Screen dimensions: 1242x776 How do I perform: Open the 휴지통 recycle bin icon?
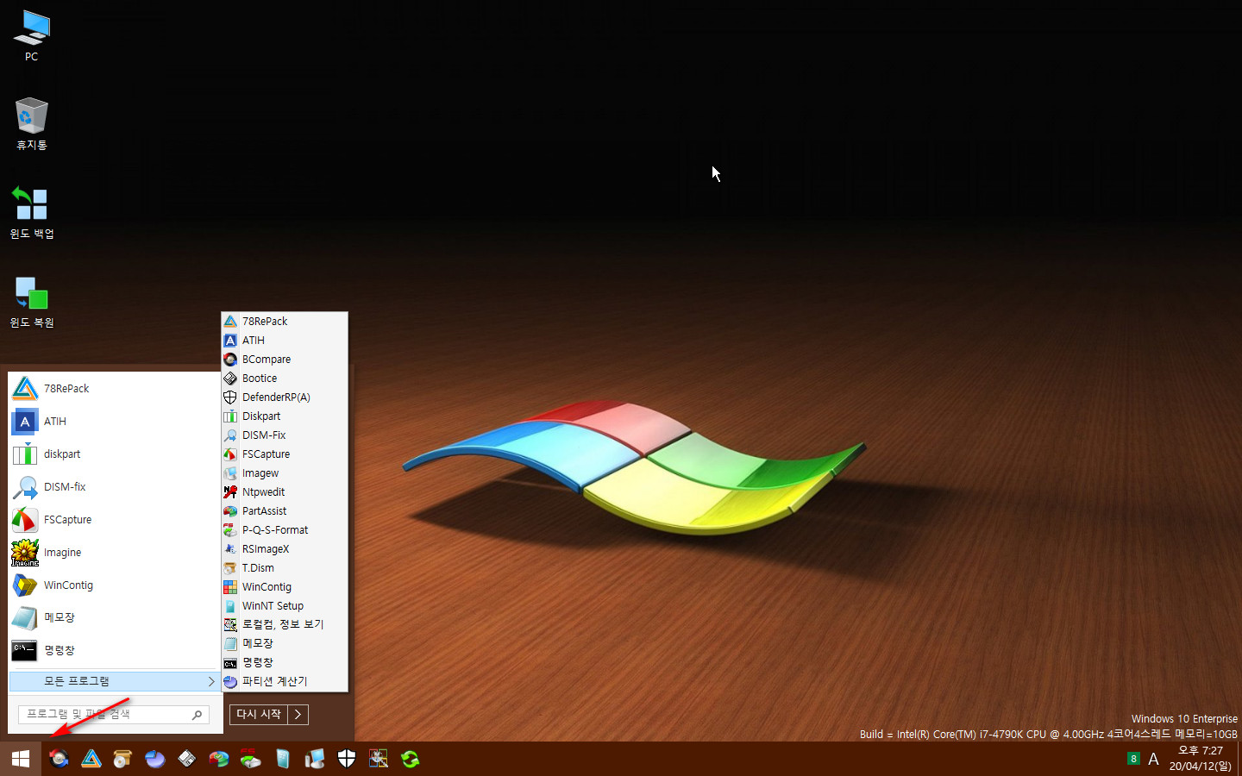click(x=32, y=125)
